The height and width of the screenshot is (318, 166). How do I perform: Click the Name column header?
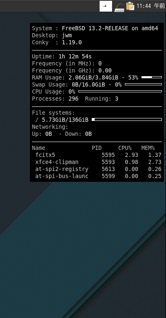[39, 148]
